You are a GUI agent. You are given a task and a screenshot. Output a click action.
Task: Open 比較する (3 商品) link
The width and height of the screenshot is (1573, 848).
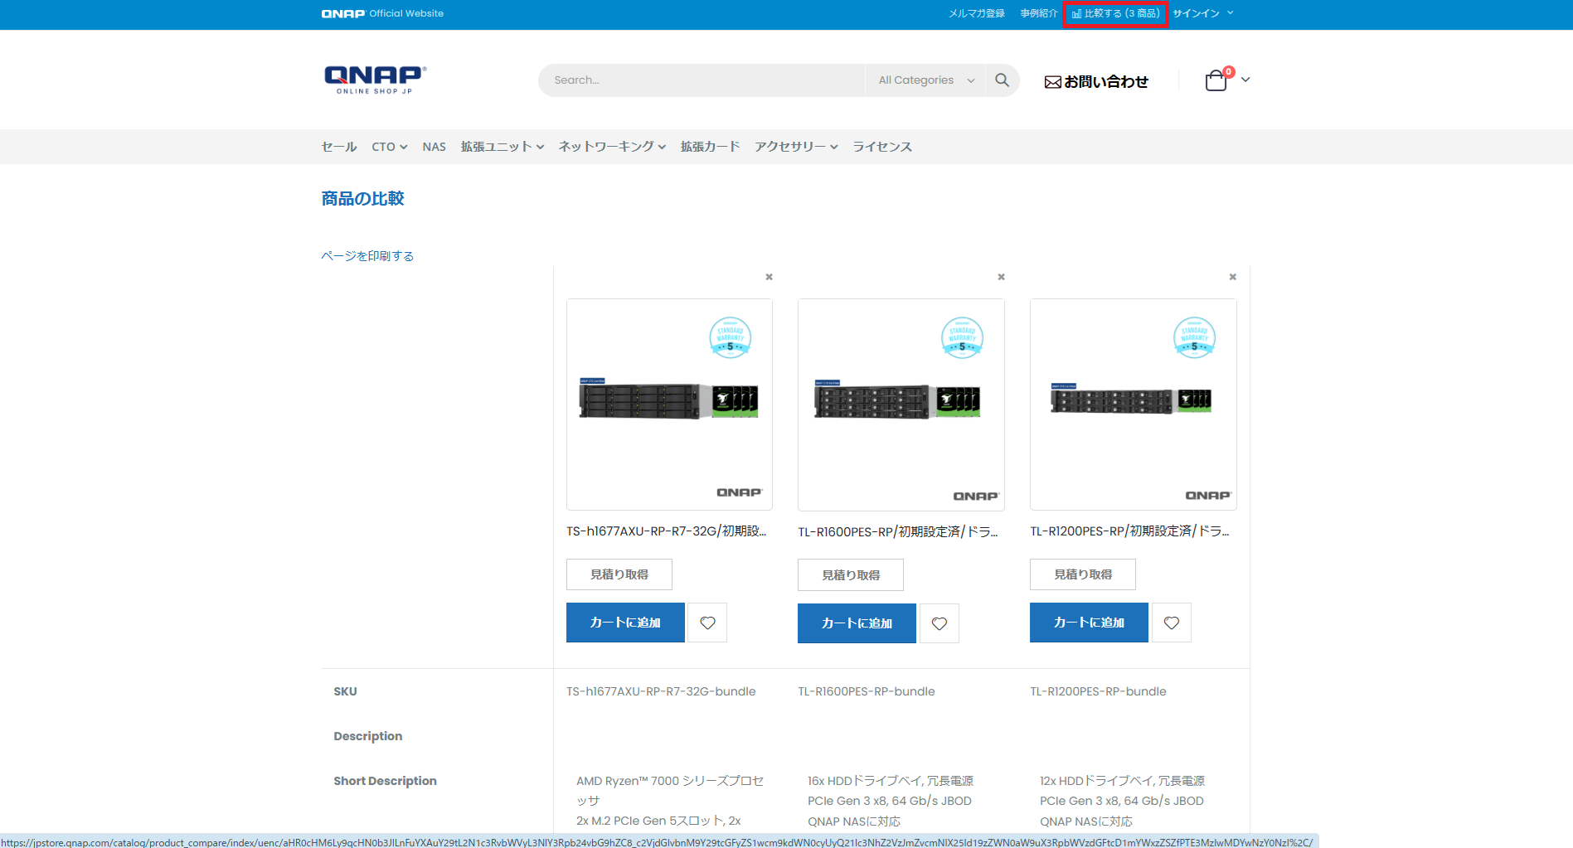pyautogui.click(x=1115, y=13)
